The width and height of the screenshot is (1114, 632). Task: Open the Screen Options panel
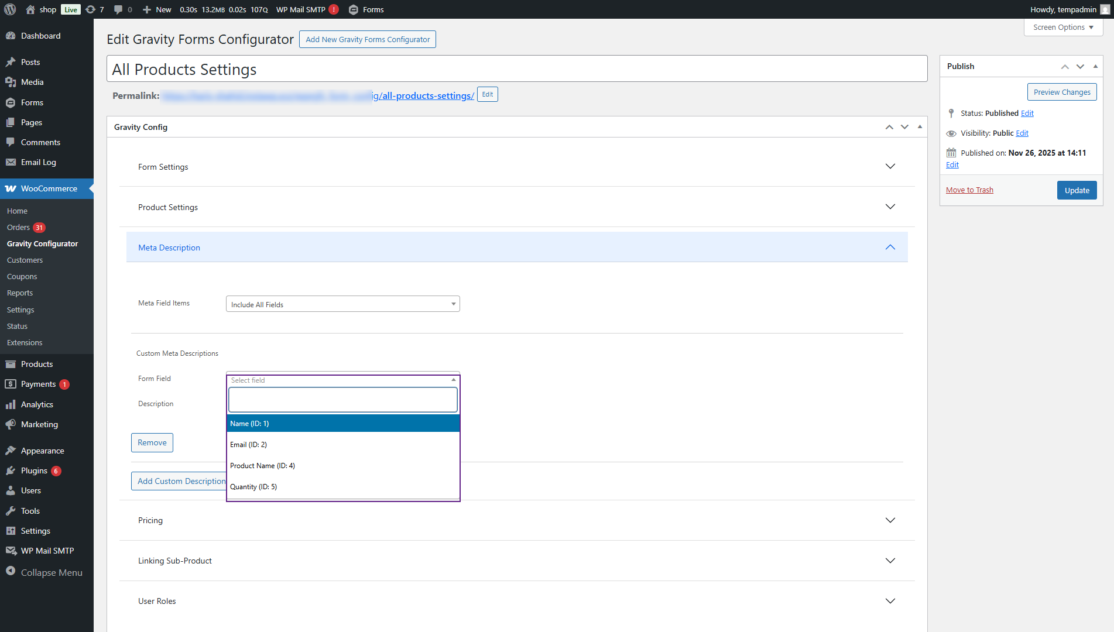(1063, 28)
